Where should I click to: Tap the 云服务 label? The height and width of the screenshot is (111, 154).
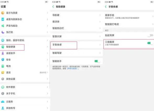tap(9, 102)
